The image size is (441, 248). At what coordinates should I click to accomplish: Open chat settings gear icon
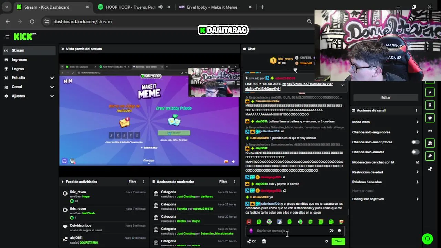point(327,241)
